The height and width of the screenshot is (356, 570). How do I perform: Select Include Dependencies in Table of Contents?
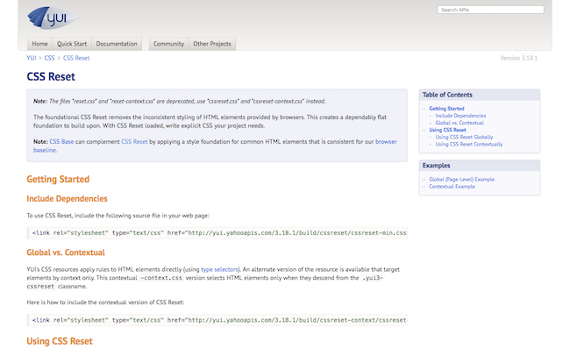click(460, 116)
